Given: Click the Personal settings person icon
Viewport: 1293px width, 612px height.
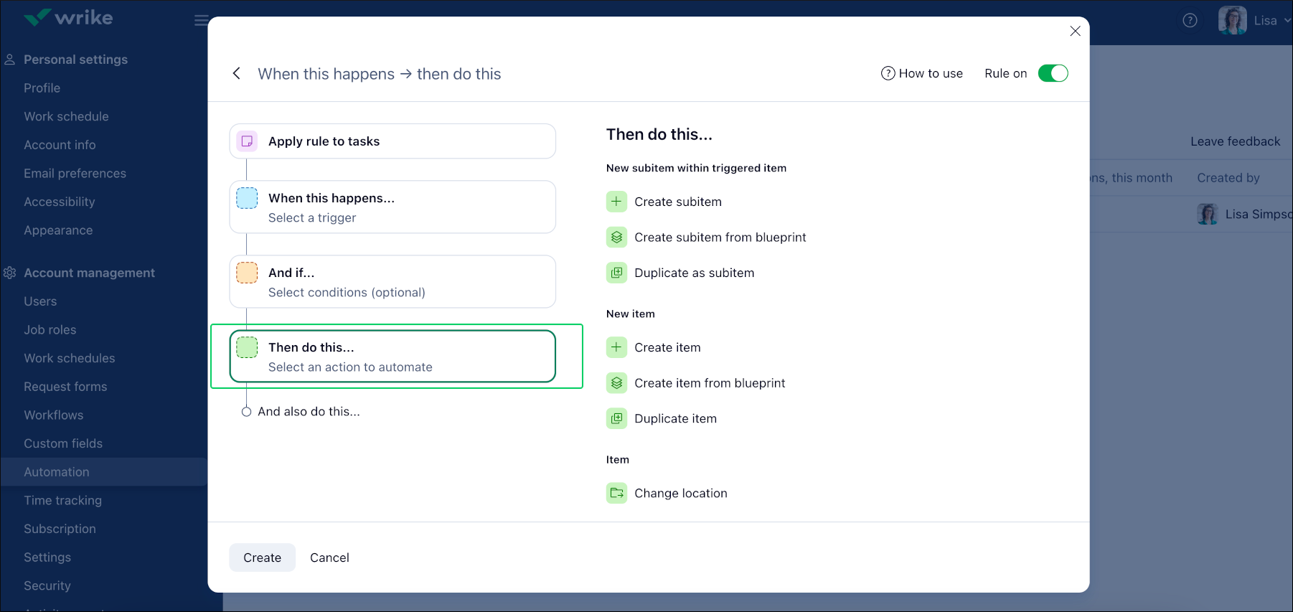Looking at the screenshot, I should pyautogui.click(x=10, y=60).
